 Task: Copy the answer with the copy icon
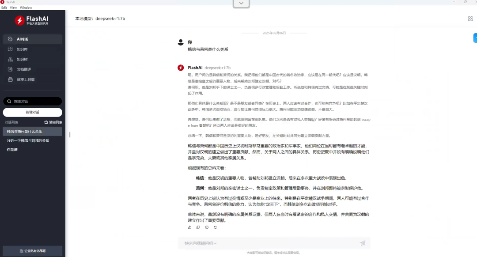[x=198, y=227]
